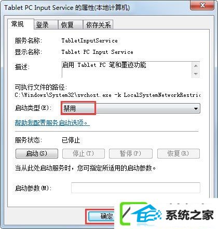Image resolution: width=218 pixels, height=229 pixels.
Task: Click the 启动(S) button
Action: tap(37, 153)
